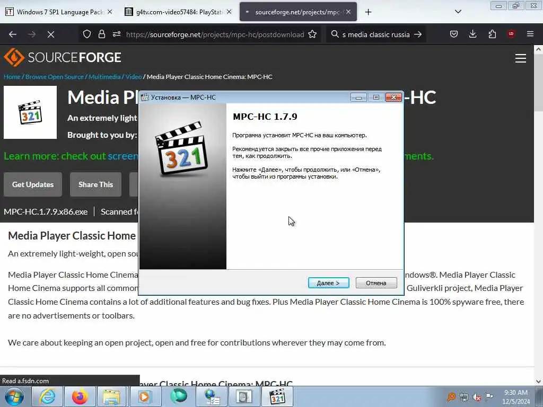This screenshot has width=543, height=407.
Task: Stop page loading with X button
Action: (51, 34)
